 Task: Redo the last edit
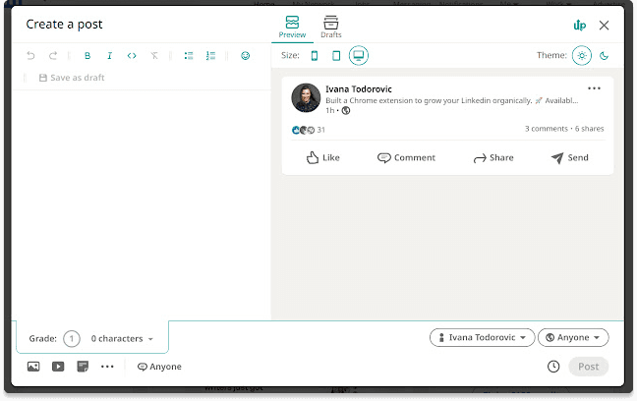(53, 56)
